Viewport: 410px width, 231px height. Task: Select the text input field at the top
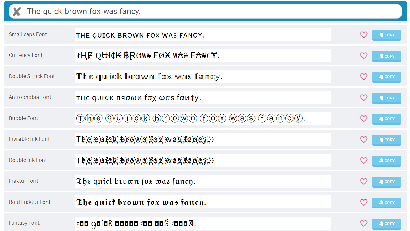[202, 11]
